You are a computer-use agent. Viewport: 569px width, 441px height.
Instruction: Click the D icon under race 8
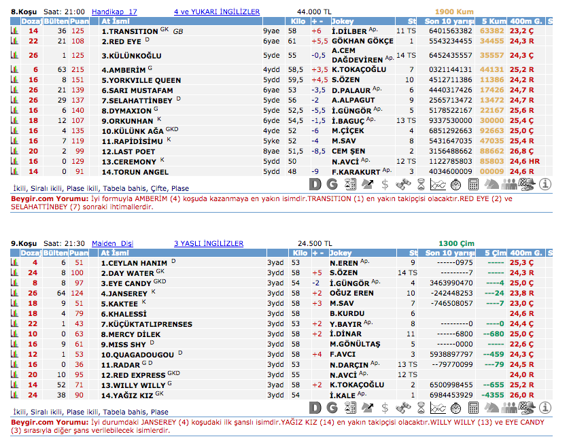coord(315,183)
